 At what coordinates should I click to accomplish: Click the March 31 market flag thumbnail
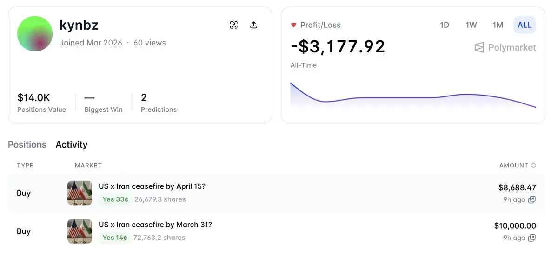coord(80,231)
